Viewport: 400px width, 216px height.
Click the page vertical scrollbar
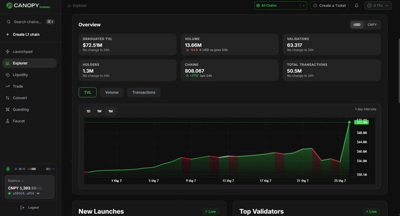[x=399, y=71]
